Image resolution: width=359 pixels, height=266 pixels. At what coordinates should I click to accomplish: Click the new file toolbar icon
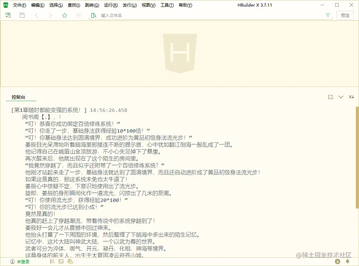coord(8,15)
